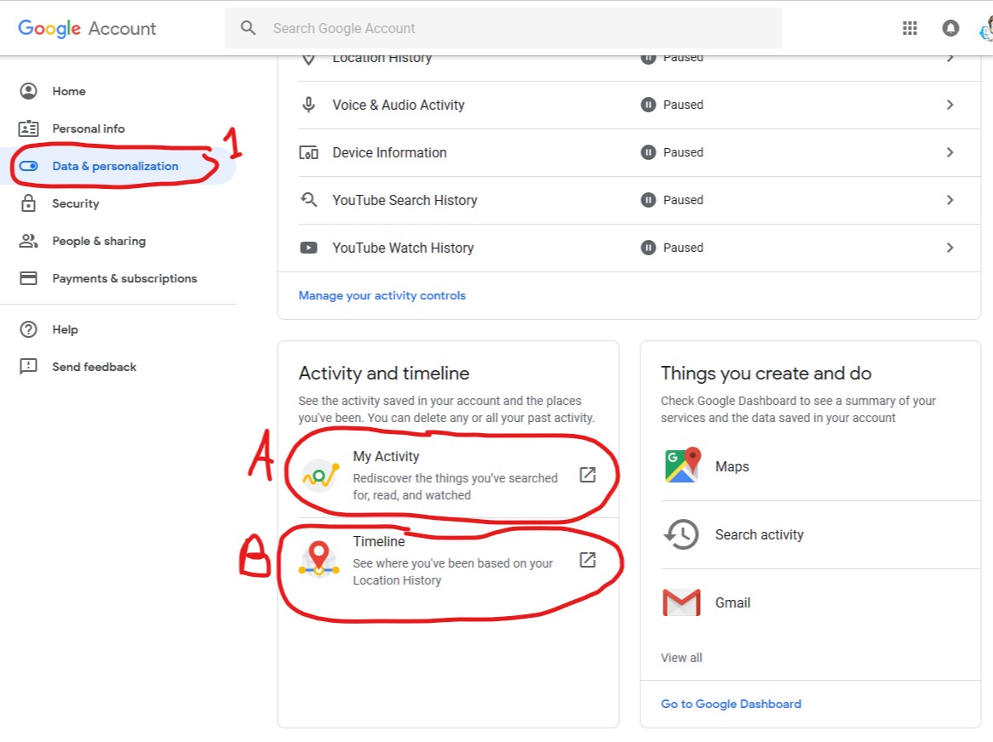
Task: Click Manage your activity controls link
Action: click(382, 295)
